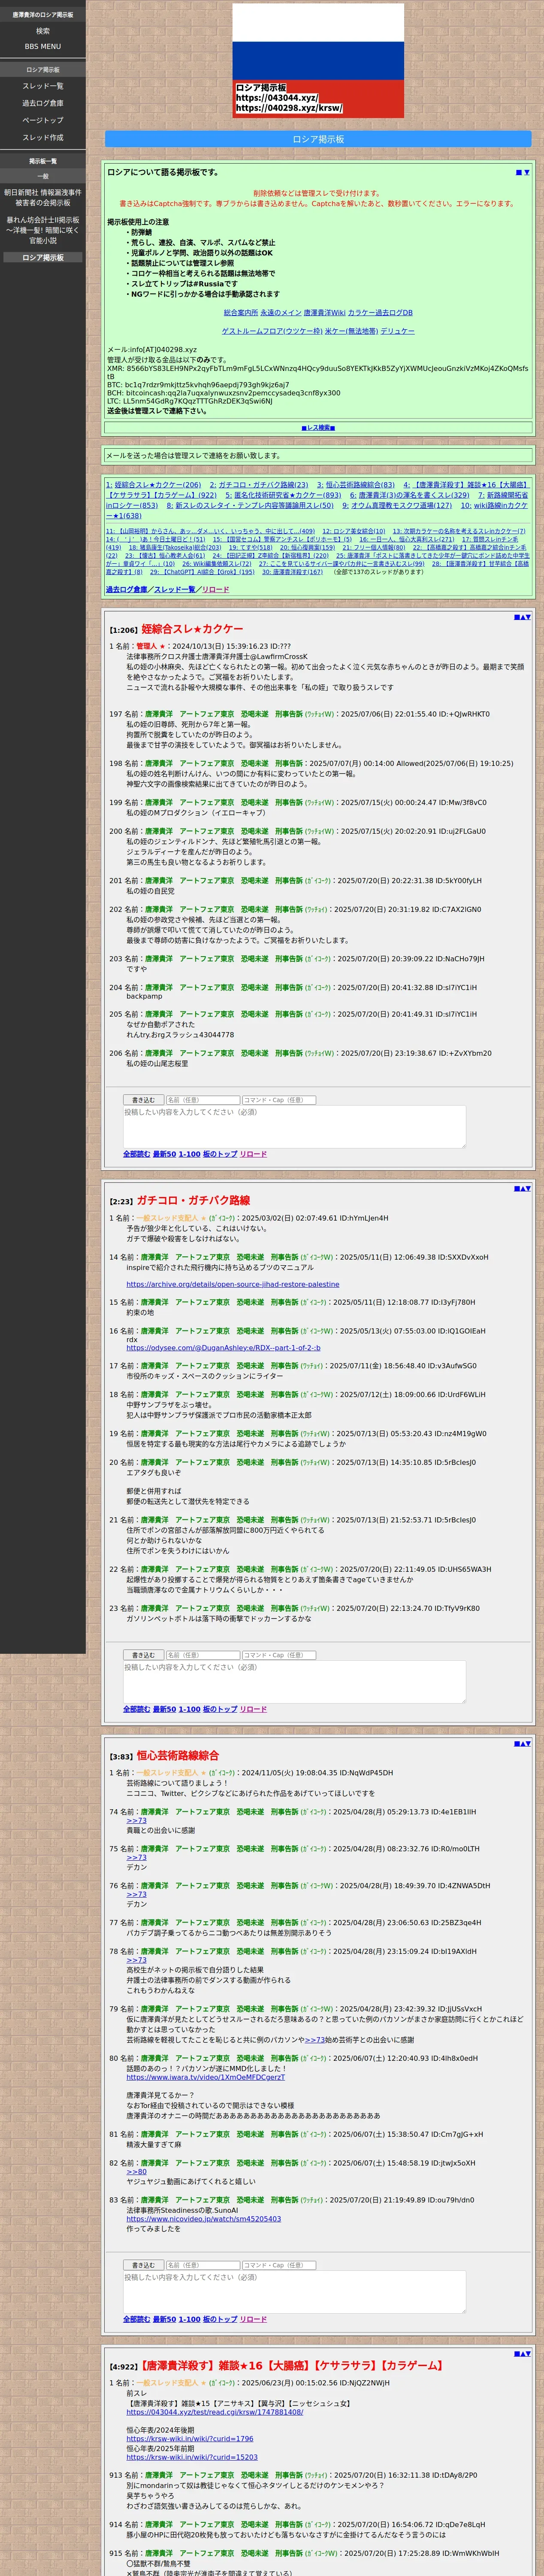Click 最新50 under 嫁総合スレ thread
The width and height of the screenshot is (544, 2576).
click(164, 1154)
